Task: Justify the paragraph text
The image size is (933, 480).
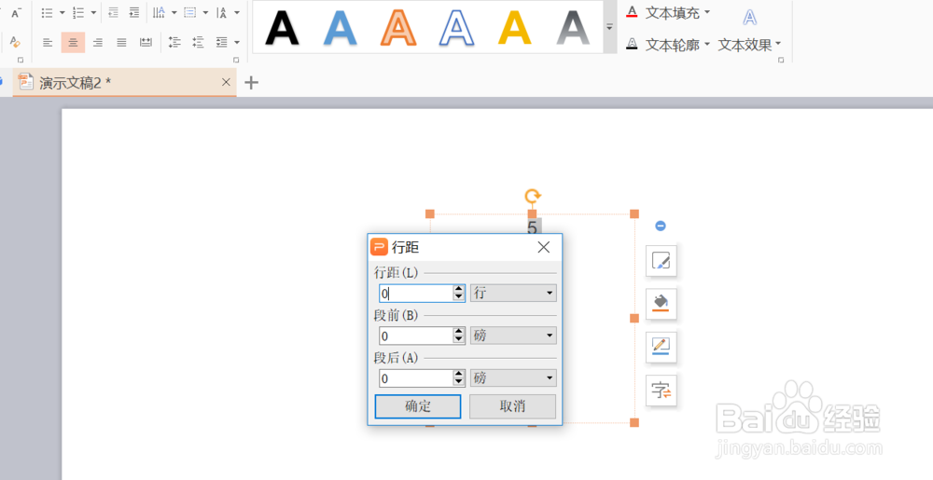Action: (x=121, y=42)
